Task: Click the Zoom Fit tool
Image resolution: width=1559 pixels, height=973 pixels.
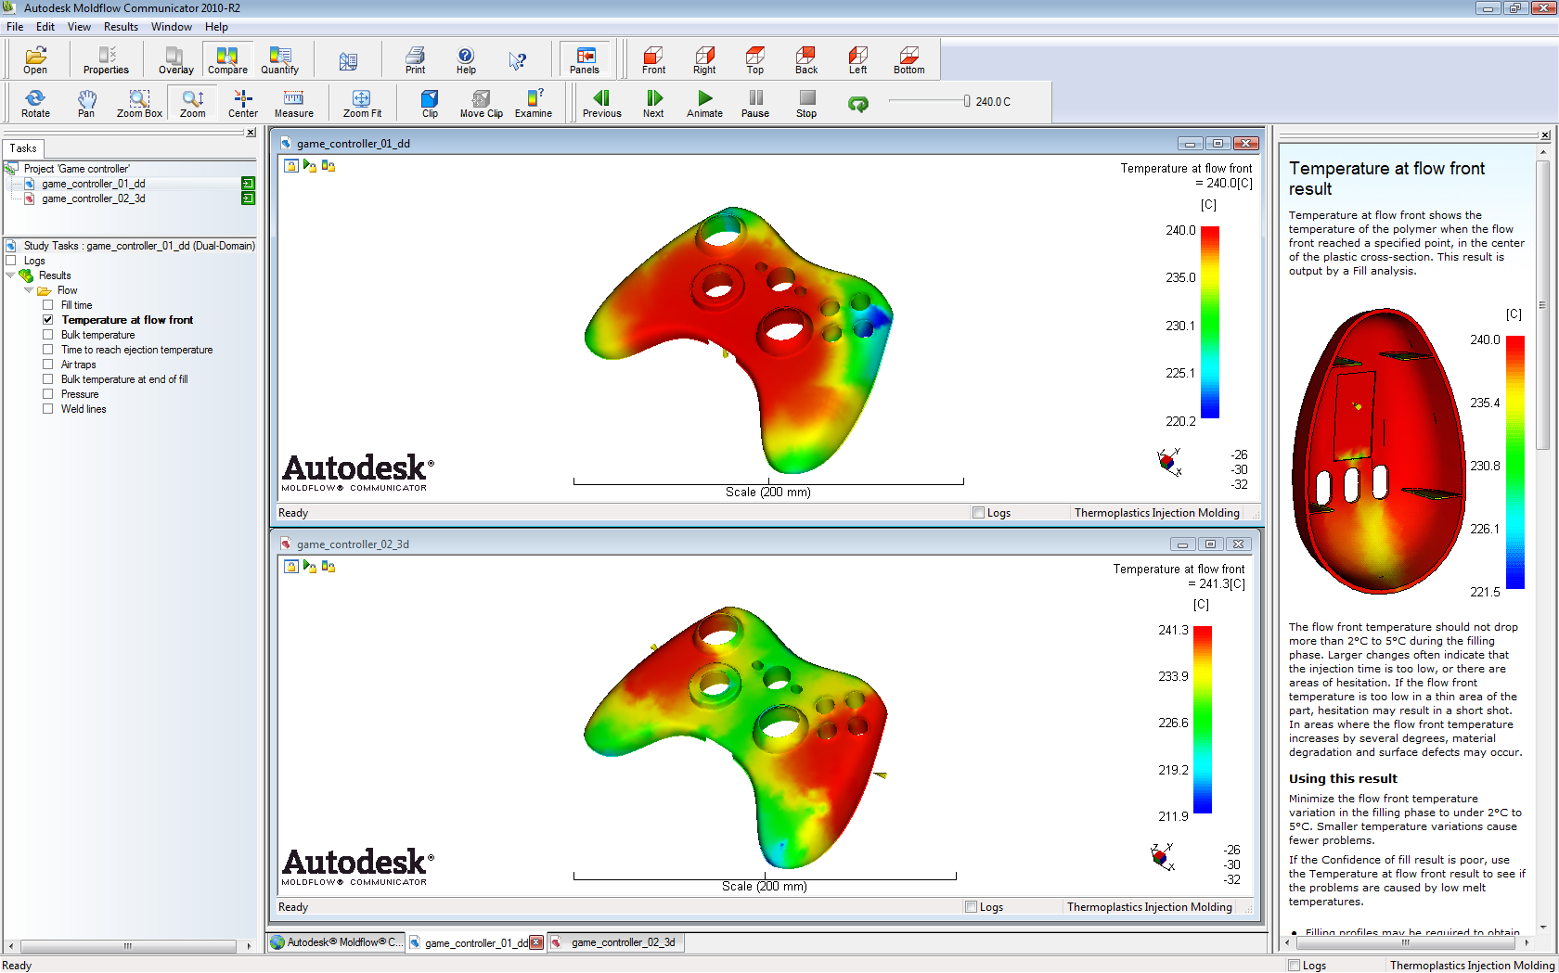Action: tap(362, 103)
